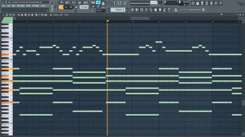The width and height of the screenshot is (245, 137).
Task: Open the OPTIONS menu
Action: click(36, 6)
